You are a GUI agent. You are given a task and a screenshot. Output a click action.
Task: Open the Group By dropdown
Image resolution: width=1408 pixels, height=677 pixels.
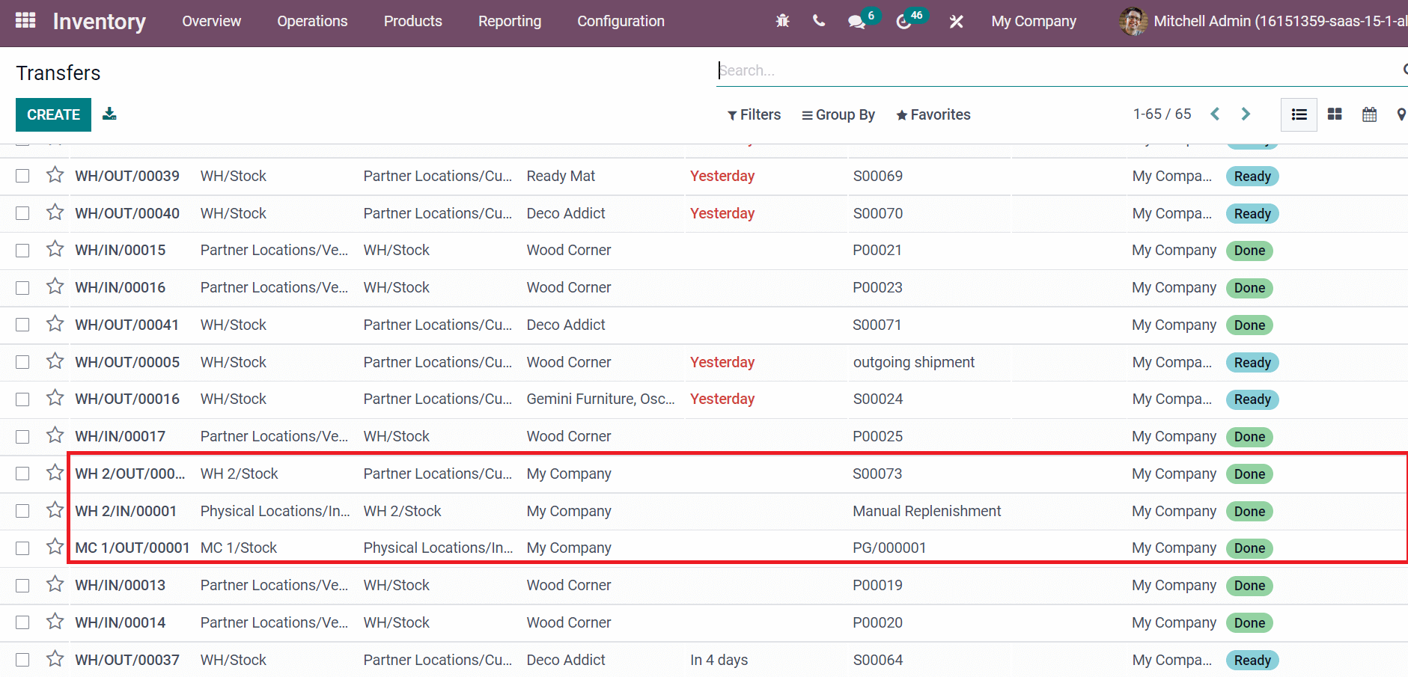[838, 114]
